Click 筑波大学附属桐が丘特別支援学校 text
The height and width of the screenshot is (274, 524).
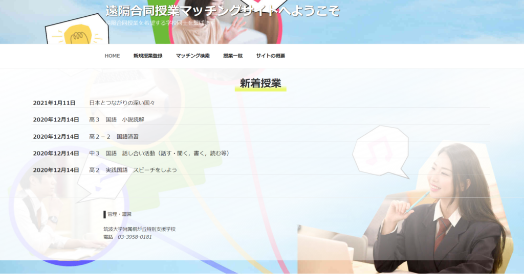point(139,229)
